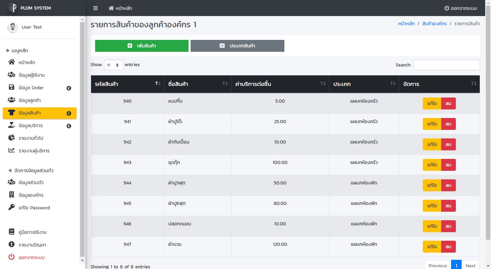Click the key icon for แก้ไข Password
The image size is (491, 269).
click(12, 207)
